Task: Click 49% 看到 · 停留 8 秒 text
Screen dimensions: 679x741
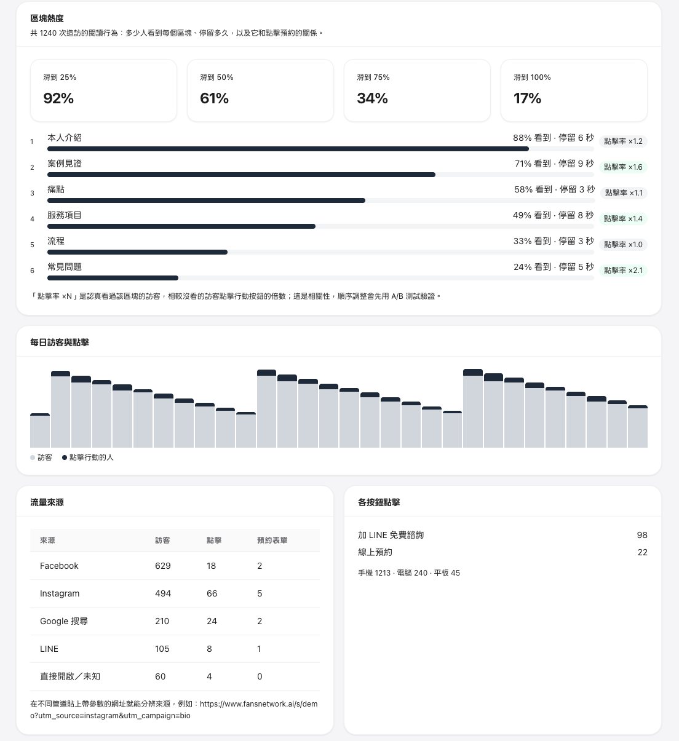Action: click(554, 215)
